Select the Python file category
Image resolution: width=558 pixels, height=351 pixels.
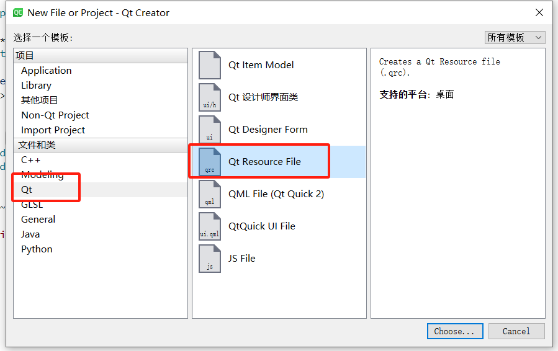tap(37, 249)
